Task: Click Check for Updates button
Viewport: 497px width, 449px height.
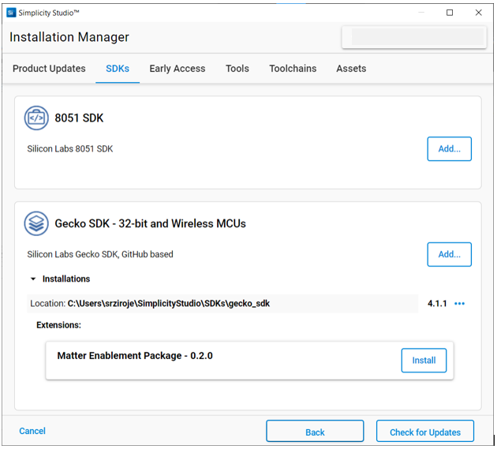Action: coord(425,431)
